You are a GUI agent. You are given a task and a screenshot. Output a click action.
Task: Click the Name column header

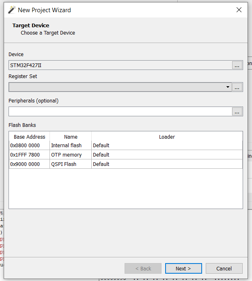coord(71,137)
